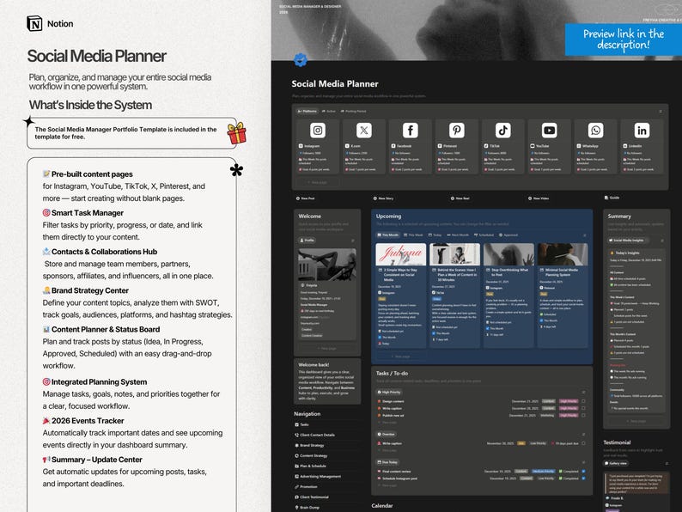The width and height of the screenshot is (682, 512).
Task: Switch to This Week tab in Upcoming
Action: tap(413, 235)
